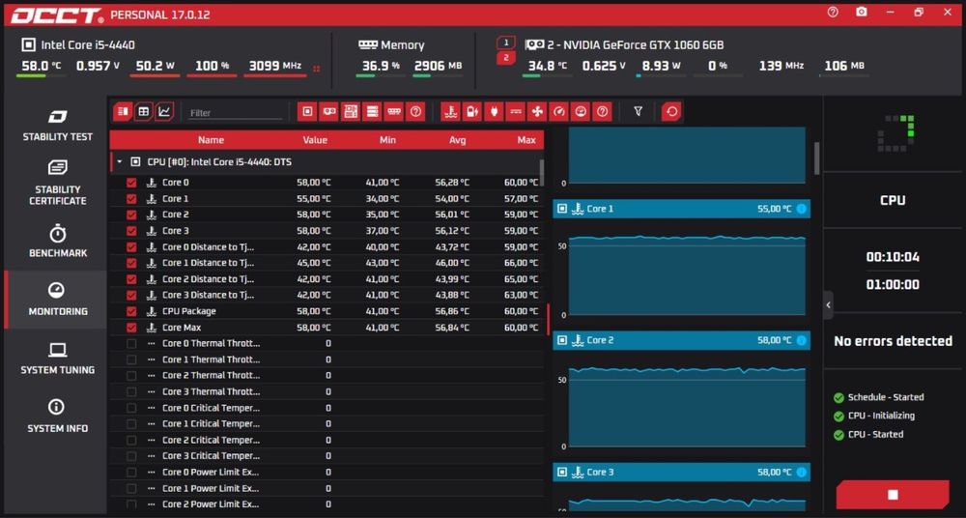This screenshot has height=518, width=966.
Task: Uncheck the Core Max checkbox
Action: pyautogui.click(x=131, y=328)
